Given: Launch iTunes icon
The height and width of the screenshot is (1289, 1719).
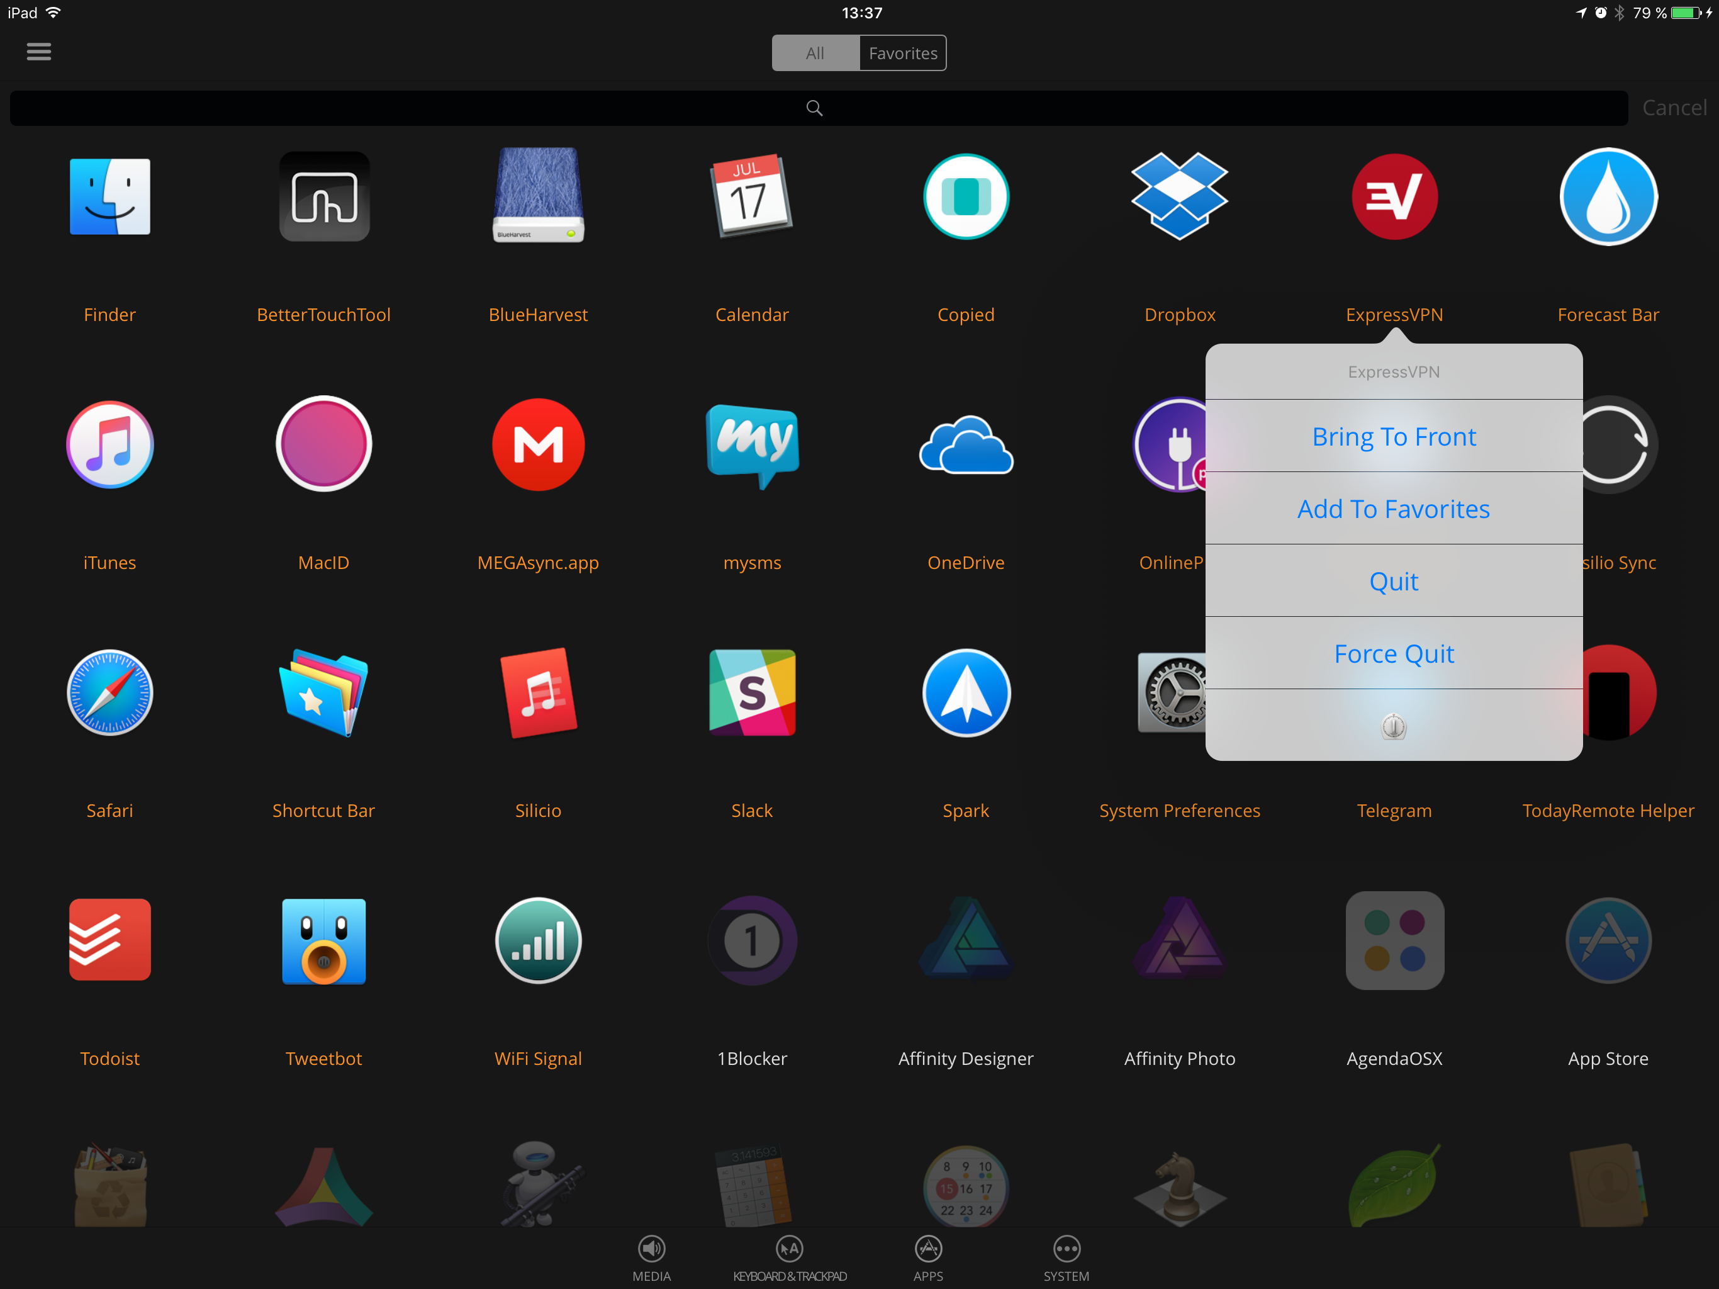Looking at the screenshot, I should 109,445.
